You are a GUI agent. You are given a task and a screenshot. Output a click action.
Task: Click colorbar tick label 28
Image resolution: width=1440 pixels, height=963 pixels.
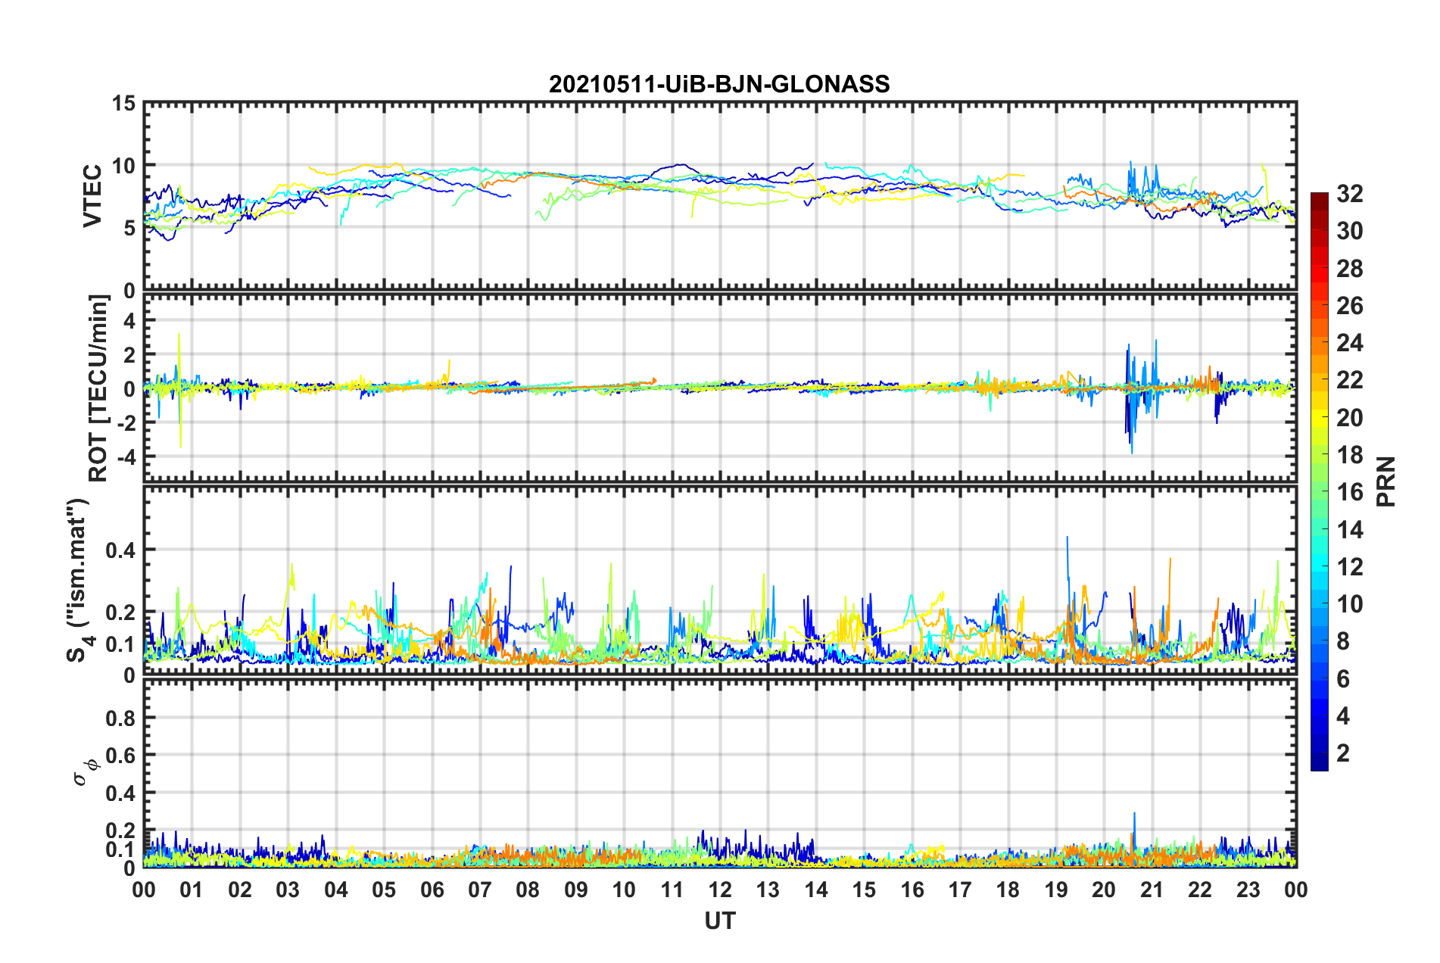1349,269
